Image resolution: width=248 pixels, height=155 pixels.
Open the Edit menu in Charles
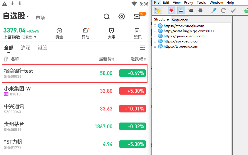pyautogui.click(x=166, y=3)
